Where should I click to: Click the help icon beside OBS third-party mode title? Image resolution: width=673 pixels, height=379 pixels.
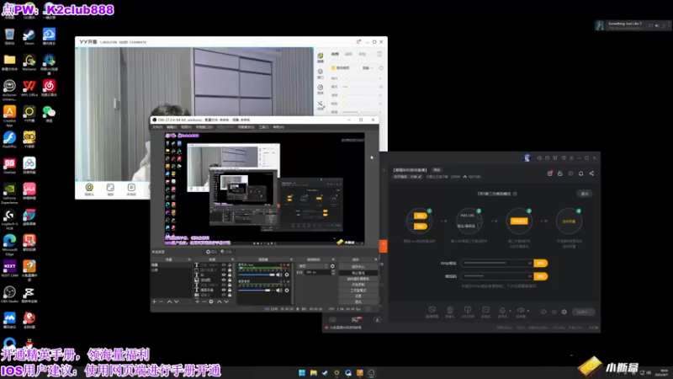point(515,194)
